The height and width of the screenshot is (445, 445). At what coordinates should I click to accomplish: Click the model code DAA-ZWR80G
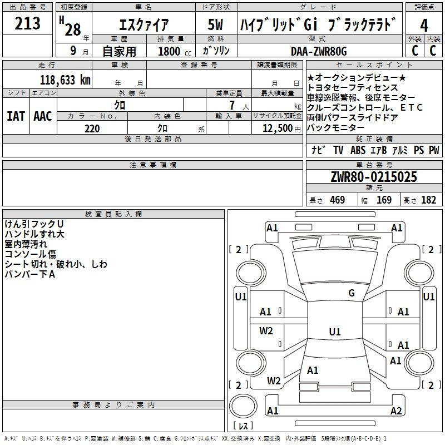[319, 51]
